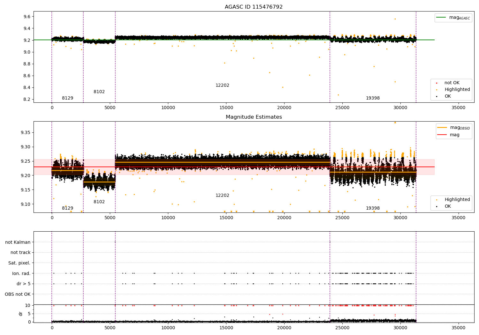Click the 9.15 y-axis tick label

(26, 190)
